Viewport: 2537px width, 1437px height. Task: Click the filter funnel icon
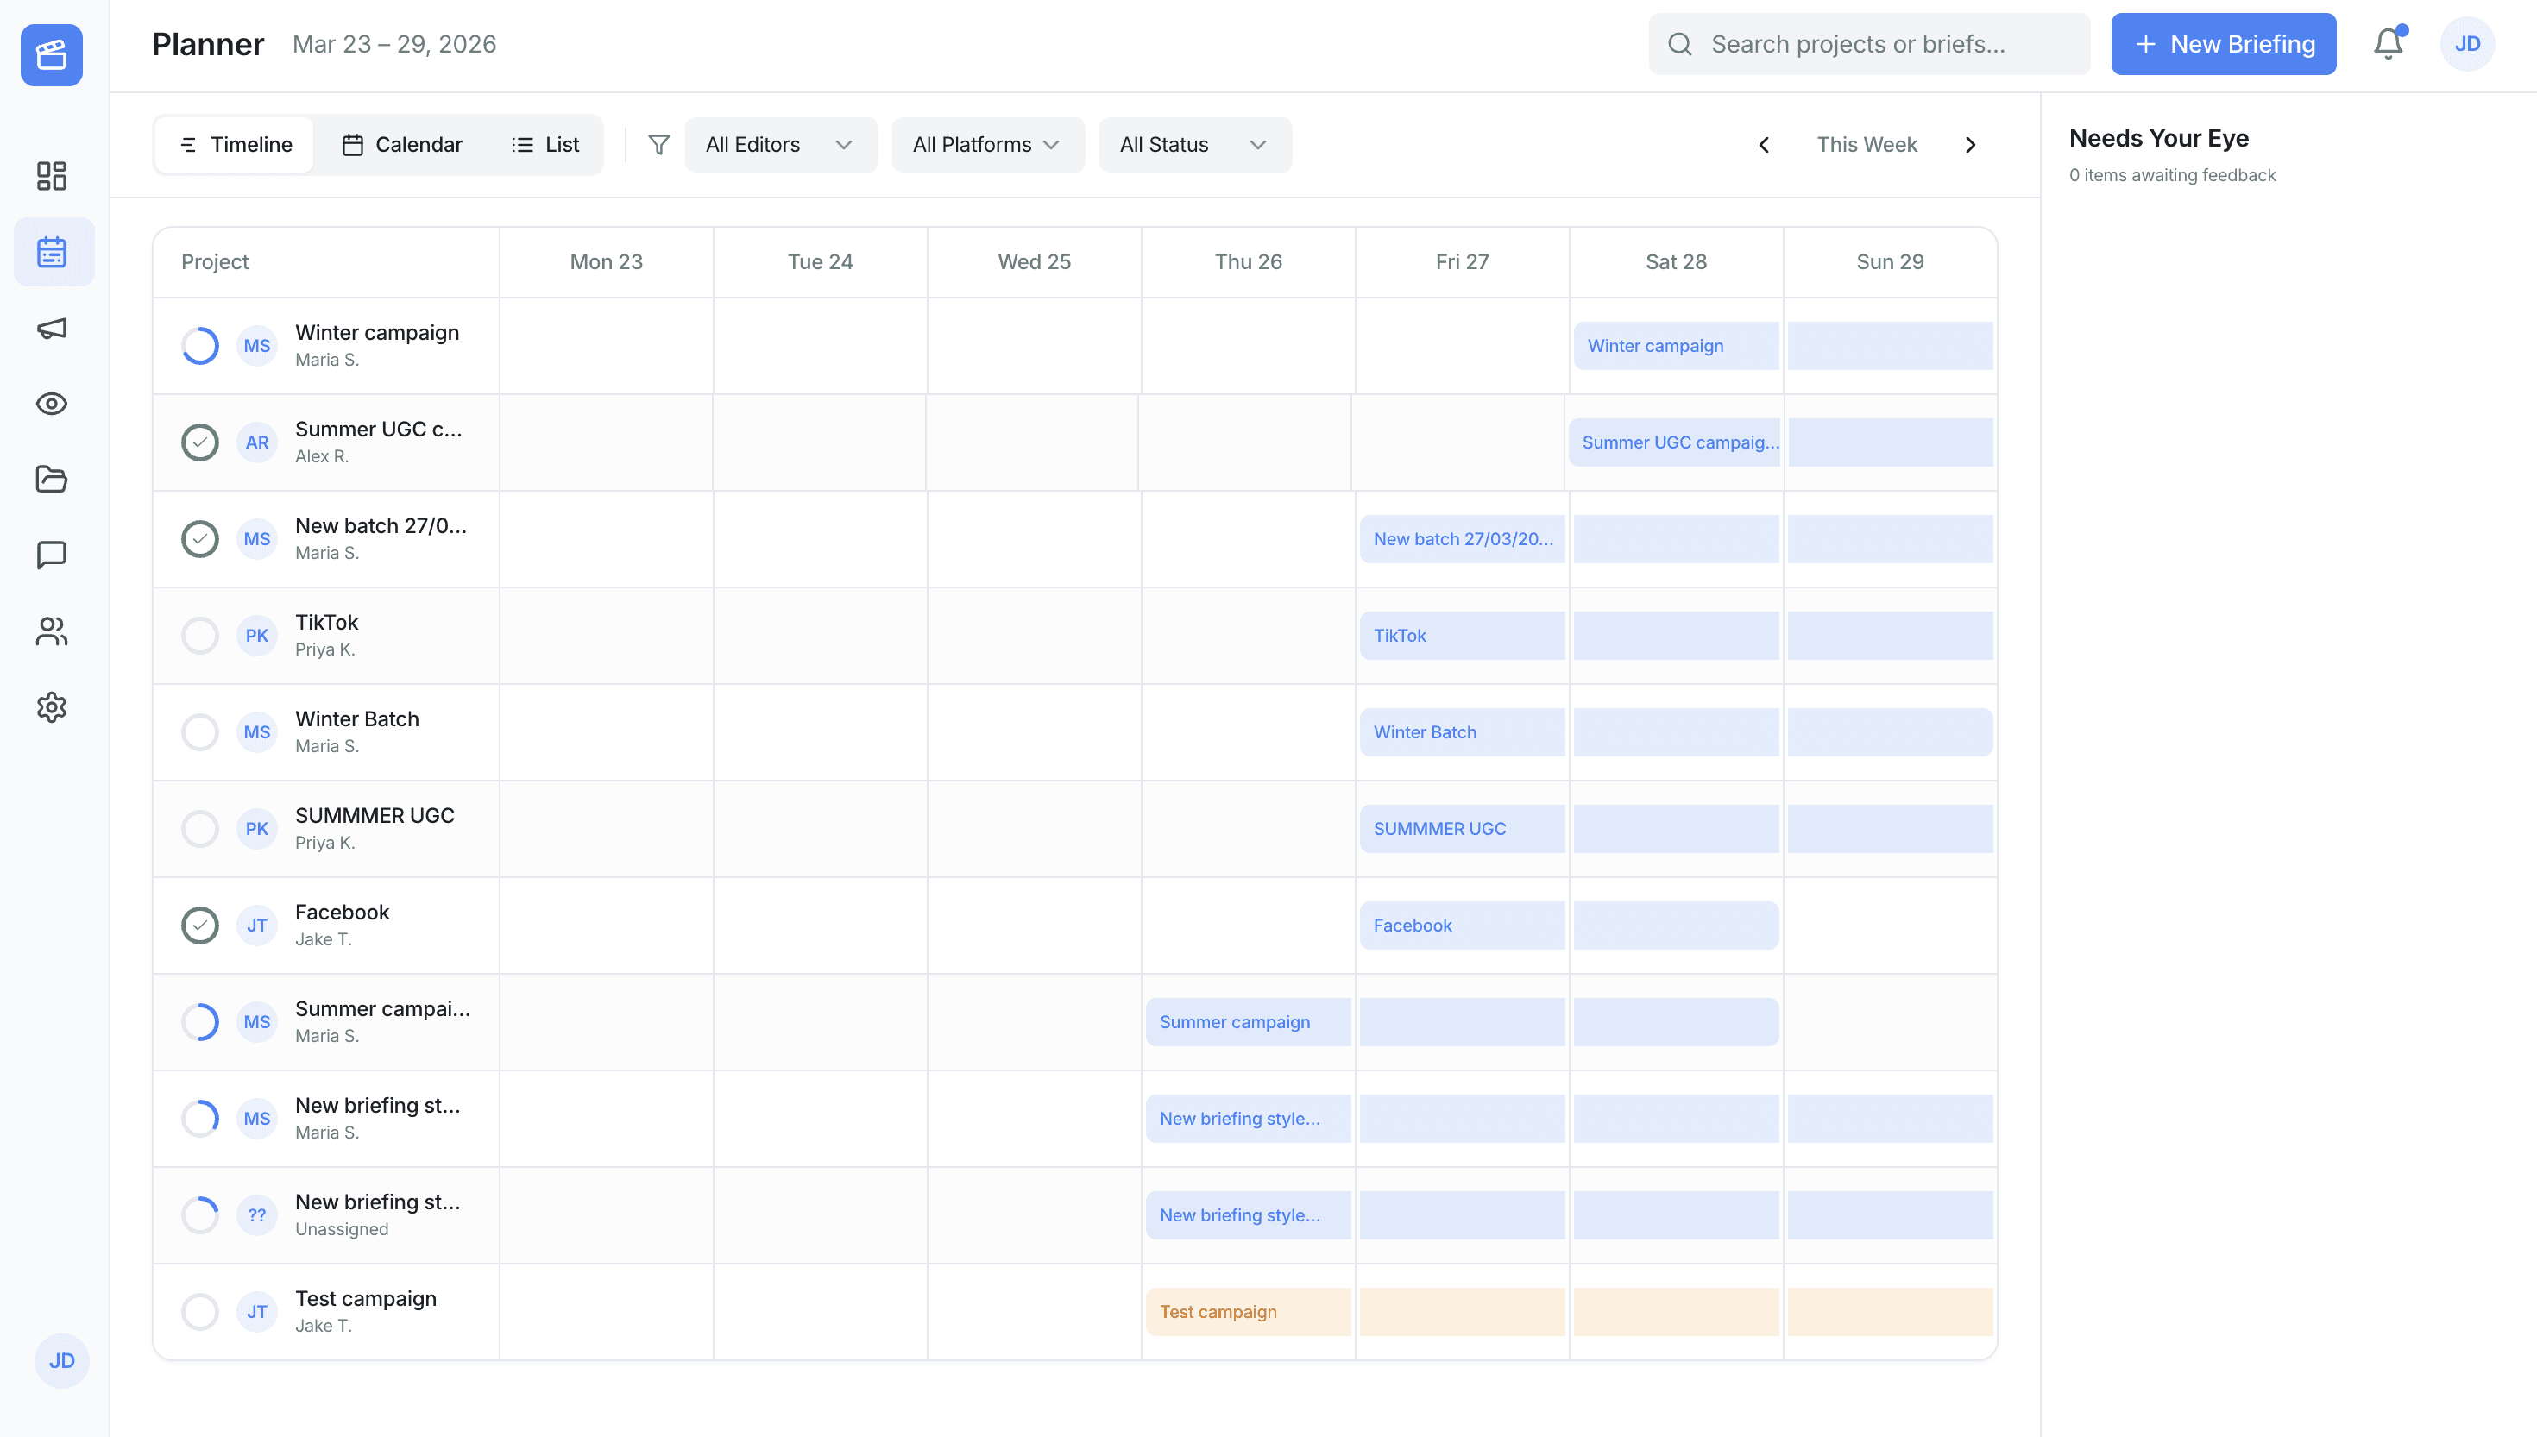(x=658, y=145)
